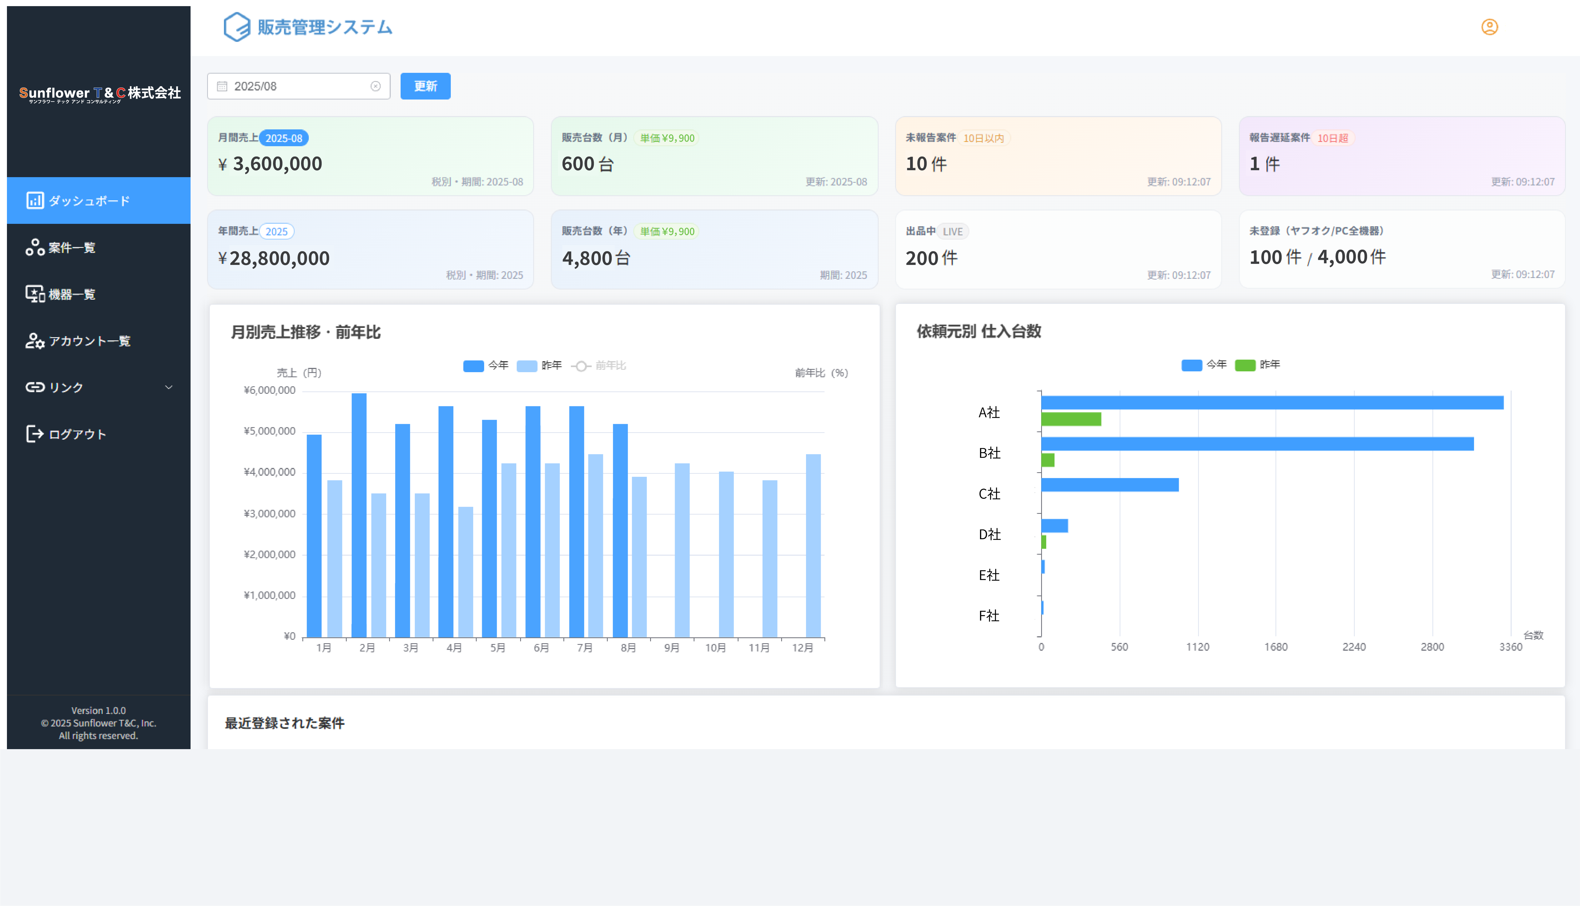Click the 案件一覧 nodes icon
Screen dimensions: 1580x906
(35, 247)
